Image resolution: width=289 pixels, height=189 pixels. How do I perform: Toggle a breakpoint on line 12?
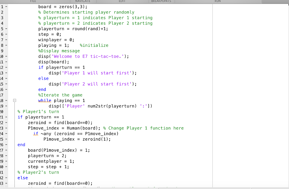coord(6,67)
